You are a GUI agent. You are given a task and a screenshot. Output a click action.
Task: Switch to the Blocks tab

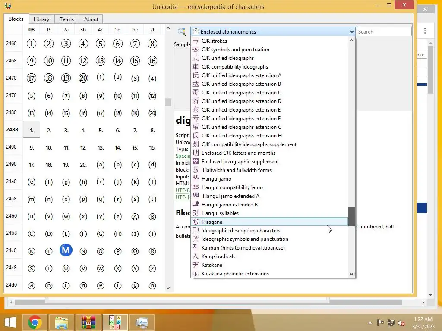(x=16, y=19)
